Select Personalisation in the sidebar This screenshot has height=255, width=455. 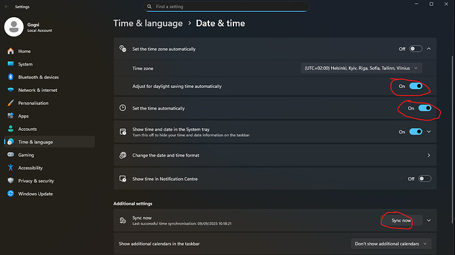pos(49,103)
